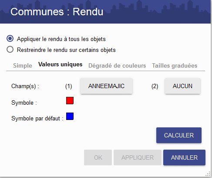
Task: Grab the dialog resize handle corner
Action: [208, 174]
